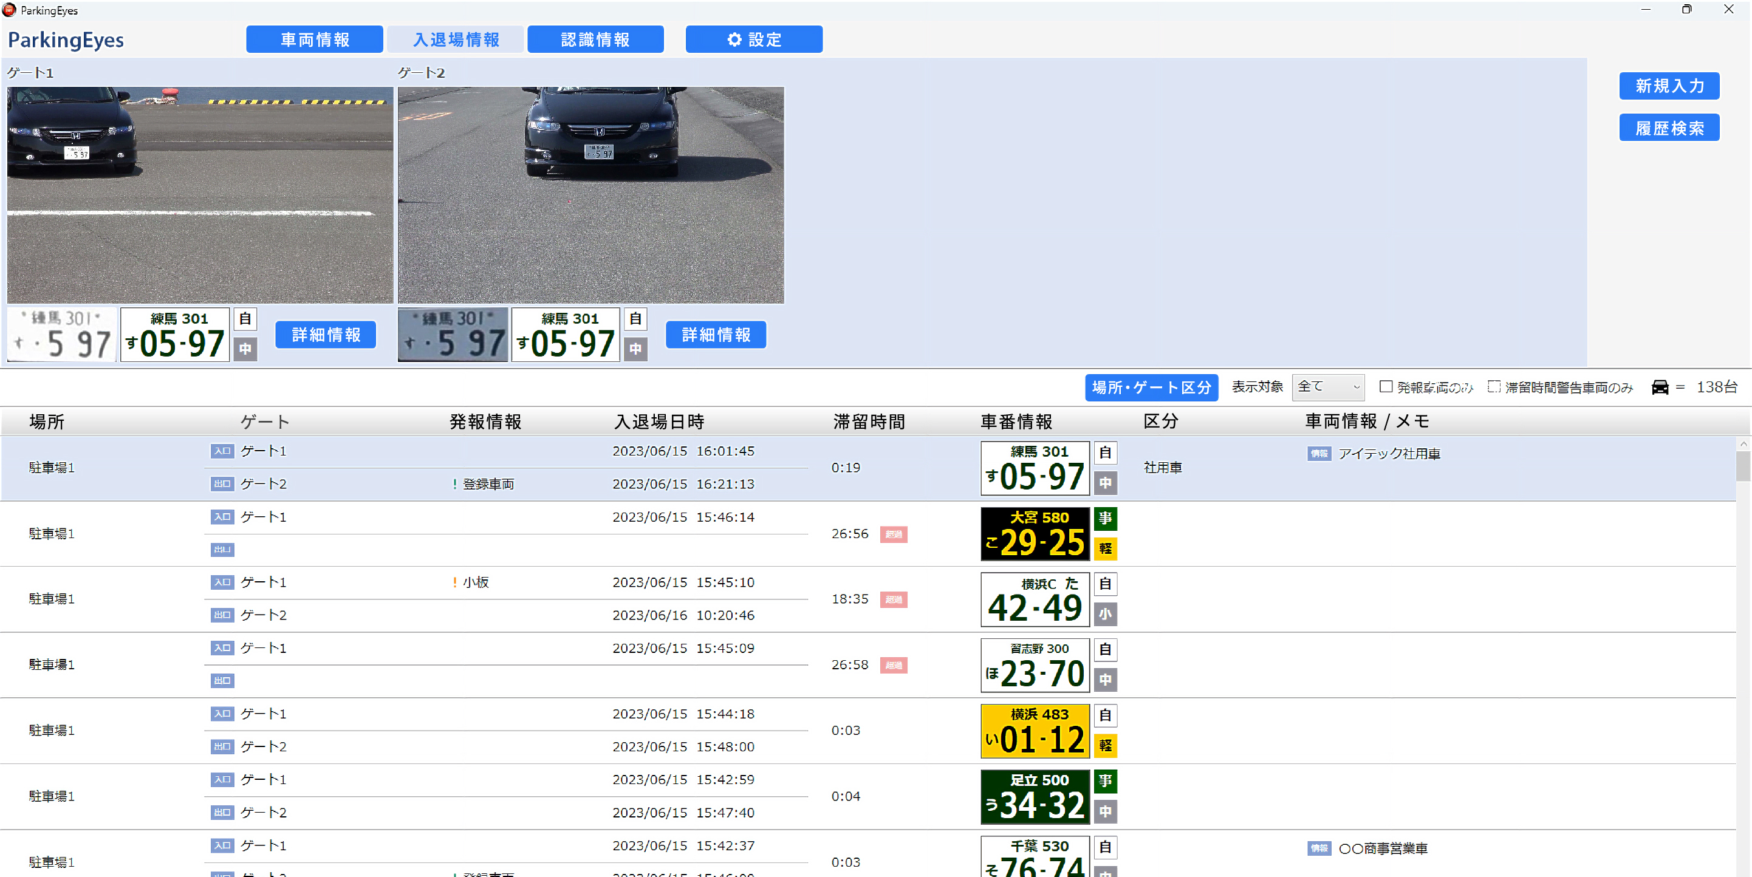1752x877 pixels.
Task: Click the Gate 1 cropped plate photo
Action: (62, 335)
